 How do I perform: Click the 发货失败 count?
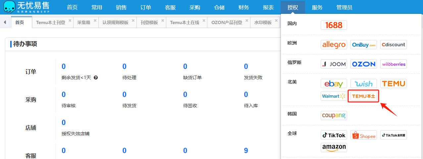(246, 67)
